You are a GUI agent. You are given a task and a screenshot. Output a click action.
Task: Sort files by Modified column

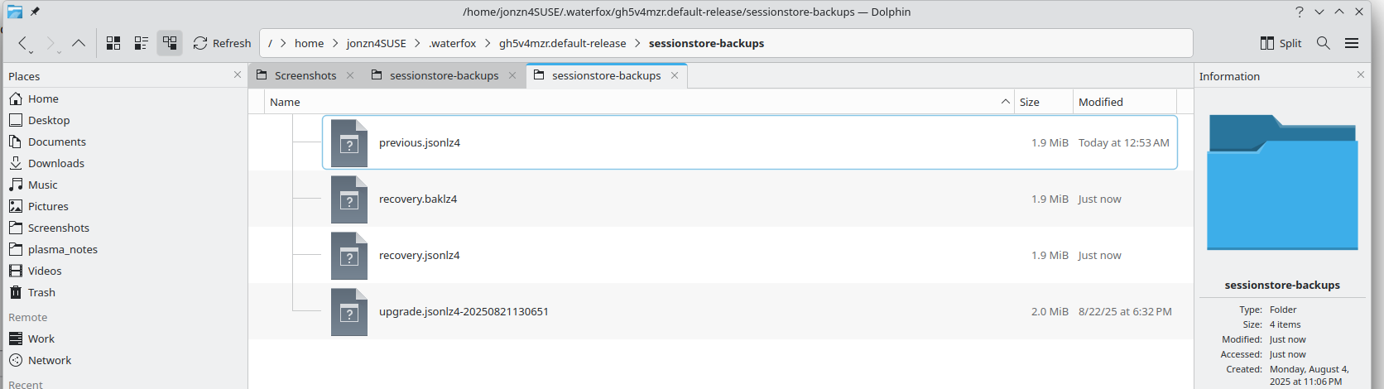click(1100, 102)
